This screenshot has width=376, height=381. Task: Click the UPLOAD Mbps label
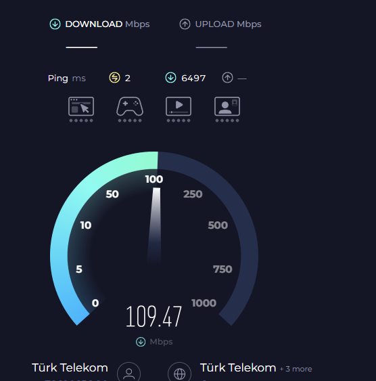click(x=228, y=24)
